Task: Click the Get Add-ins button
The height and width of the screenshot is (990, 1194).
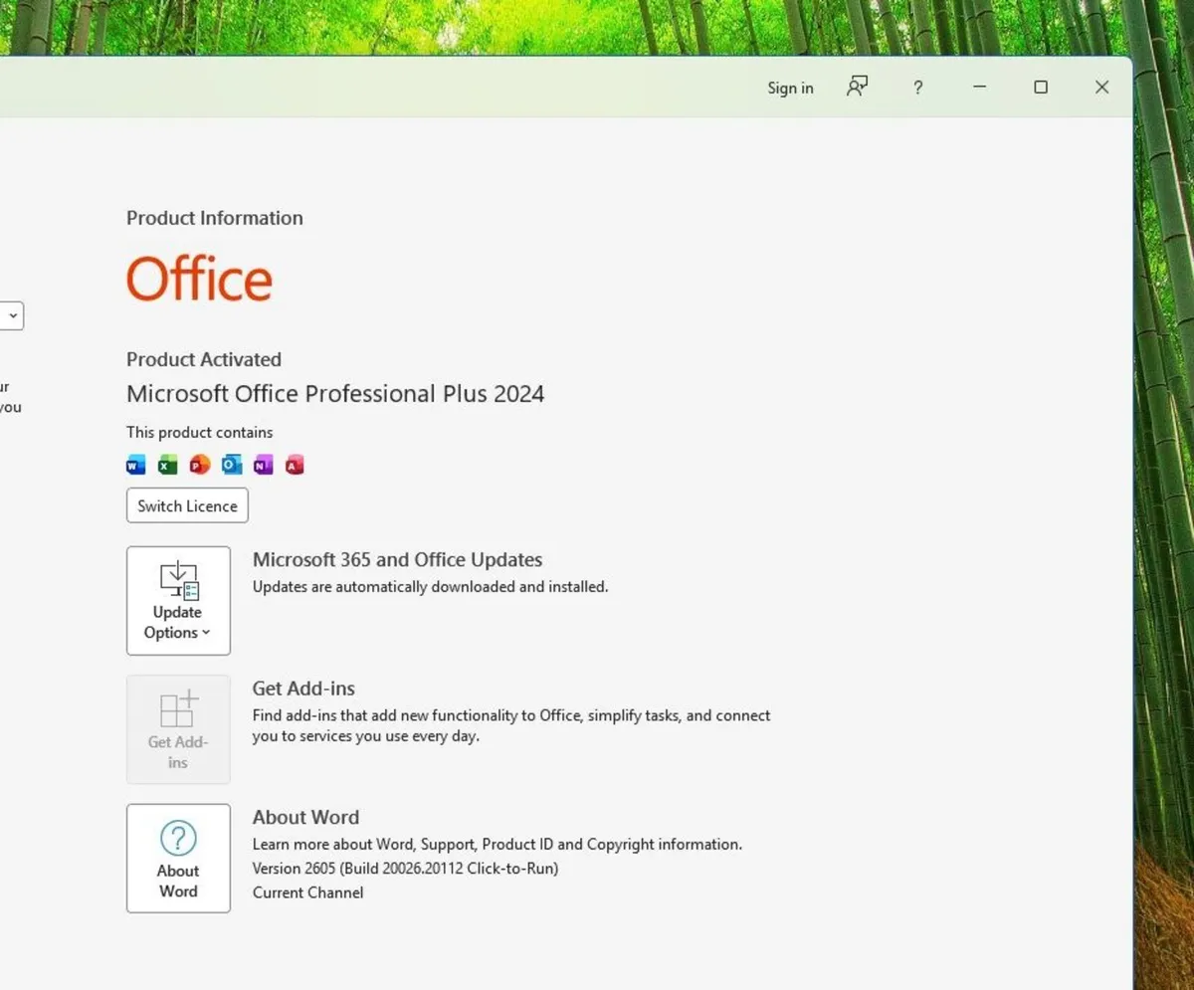Action: coord(178,729)
